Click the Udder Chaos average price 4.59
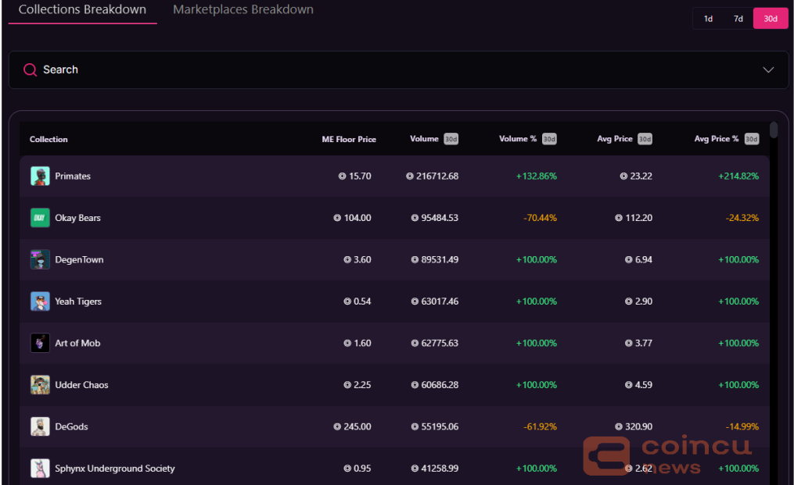794x485 pixels. pos(638,385)
